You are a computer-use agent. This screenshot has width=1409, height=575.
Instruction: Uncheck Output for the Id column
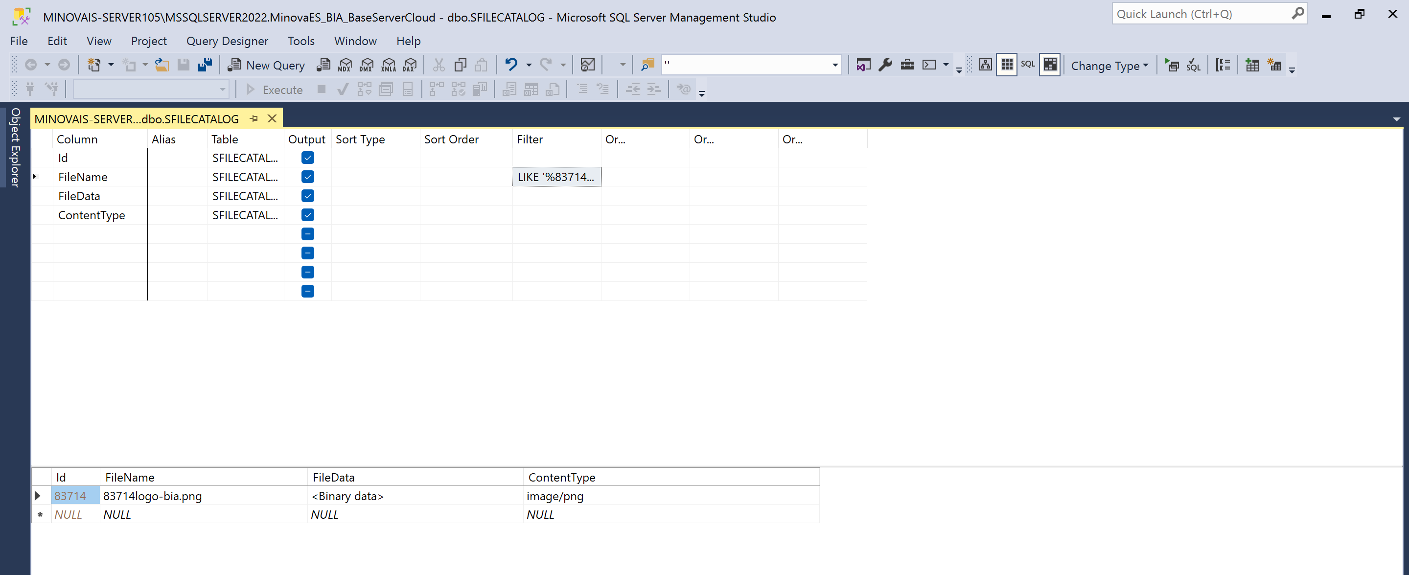[x=307, y=158]
